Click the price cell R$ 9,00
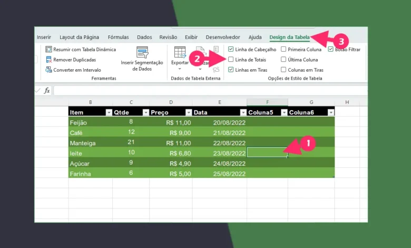This screenshot has width=411, height=248. (171, 132)
